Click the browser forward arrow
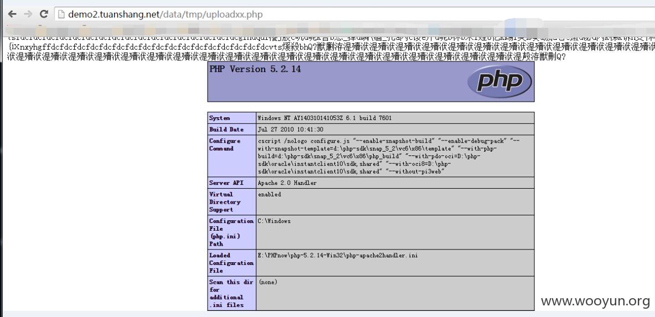655x317 pixels. pyautogui.click(x=28, y=13)
